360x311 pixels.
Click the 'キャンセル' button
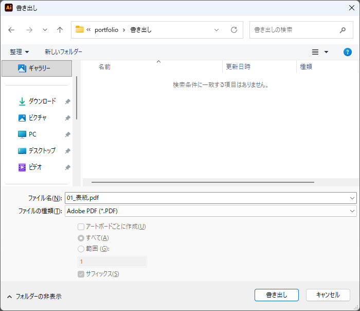point(328,295)
